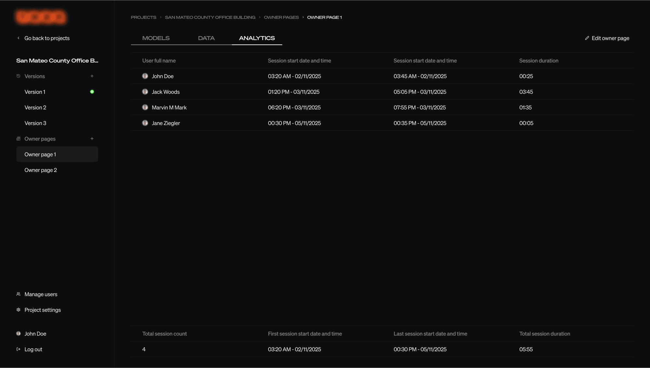Click the orange company logo
The height and width of the screenshot is (368, 650).
click(41, 17)
